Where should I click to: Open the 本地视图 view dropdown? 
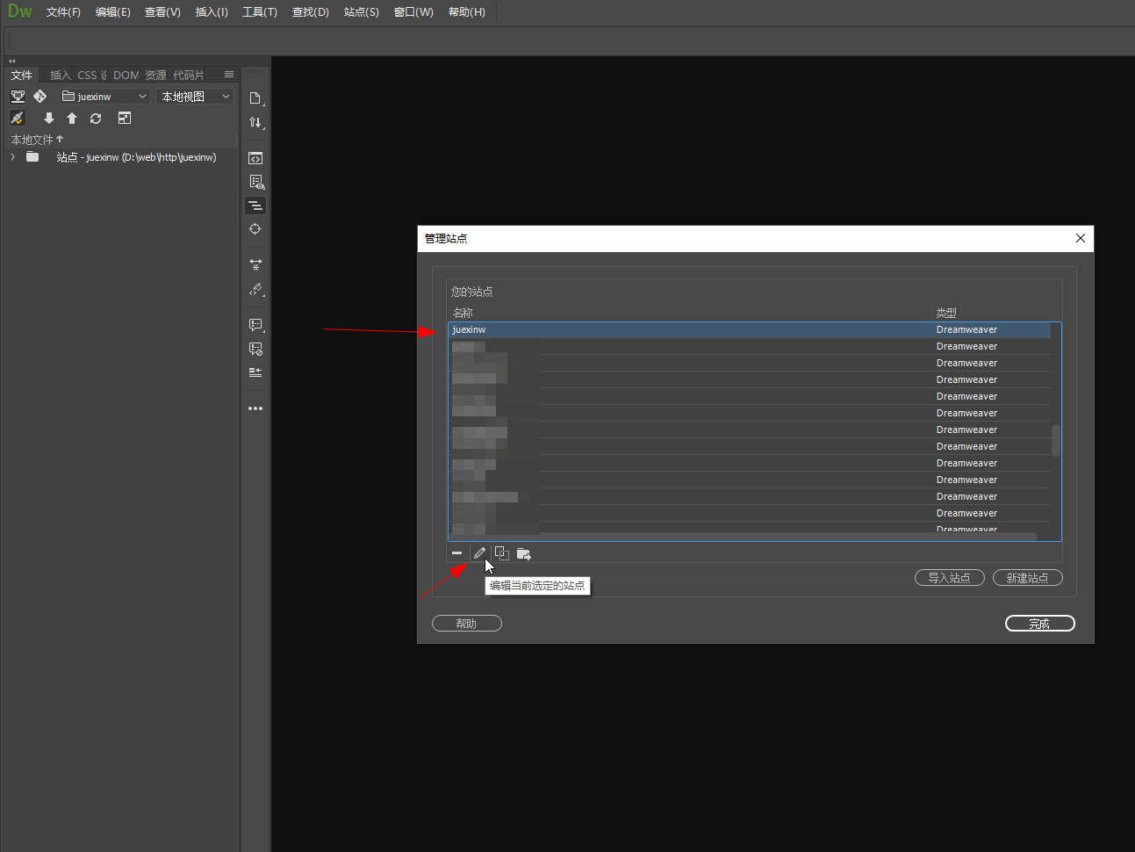195,97
